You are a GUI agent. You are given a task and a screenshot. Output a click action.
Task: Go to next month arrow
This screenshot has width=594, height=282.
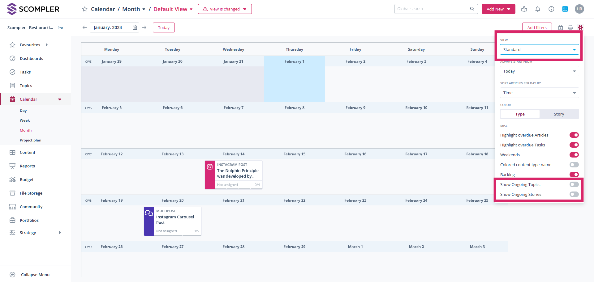(x=144, y=27)
